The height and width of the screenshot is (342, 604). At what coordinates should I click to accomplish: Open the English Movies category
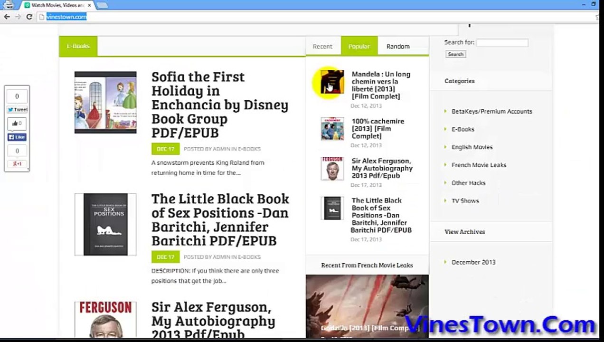click(472, 147)
